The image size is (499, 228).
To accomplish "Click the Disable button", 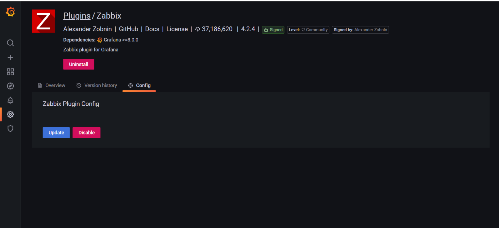I will click(x=87, y=133).
